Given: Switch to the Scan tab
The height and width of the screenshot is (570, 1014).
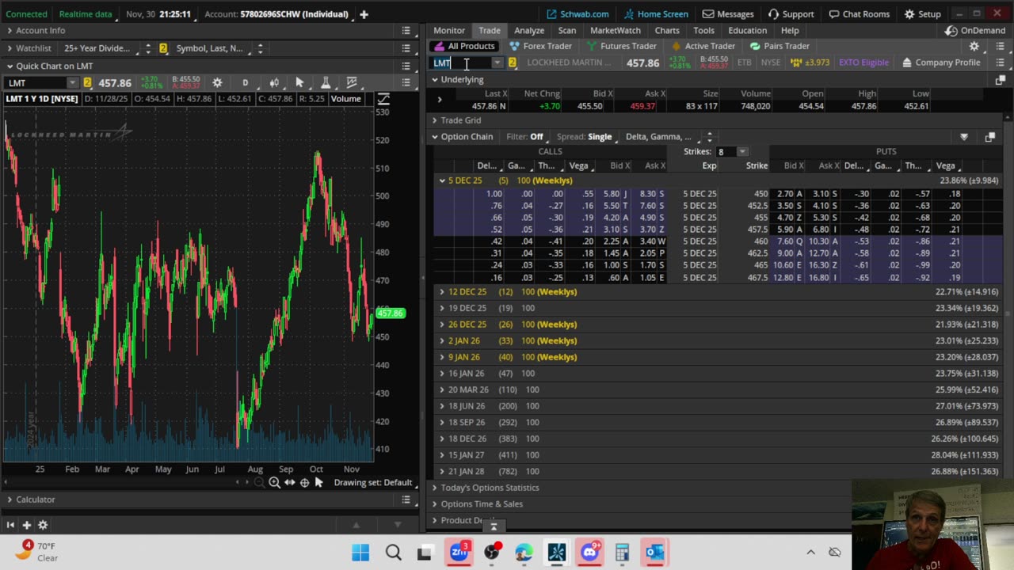Looking at the screenshot, I should (x=567, y=30).
